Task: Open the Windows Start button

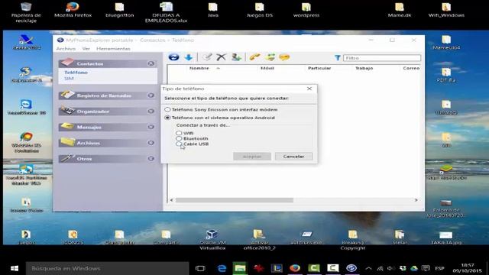Action: [x=15, y=268]
